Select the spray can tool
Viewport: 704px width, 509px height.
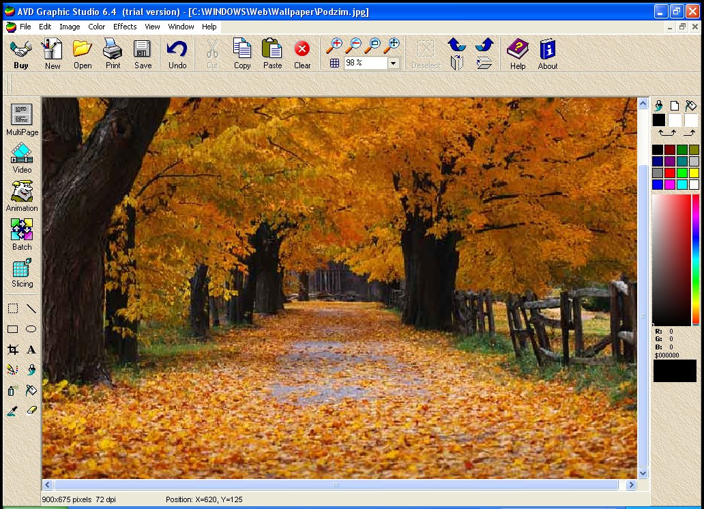(12, 390)
